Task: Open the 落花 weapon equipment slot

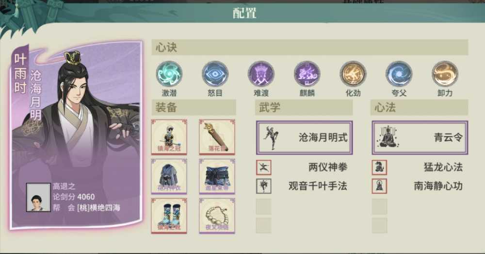Action: pos(217,137)
